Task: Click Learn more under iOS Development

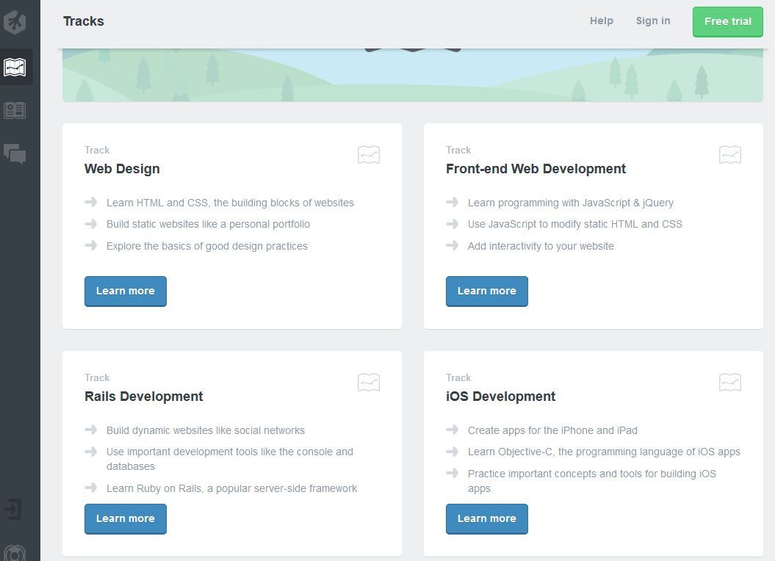Action: tap(487, 518)
